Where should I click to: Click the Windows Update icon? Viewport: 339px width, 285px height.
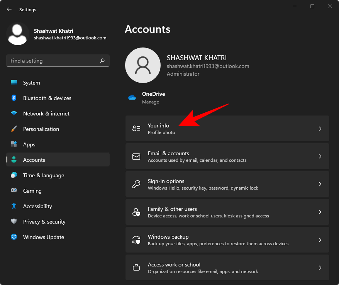coord(14,237)
